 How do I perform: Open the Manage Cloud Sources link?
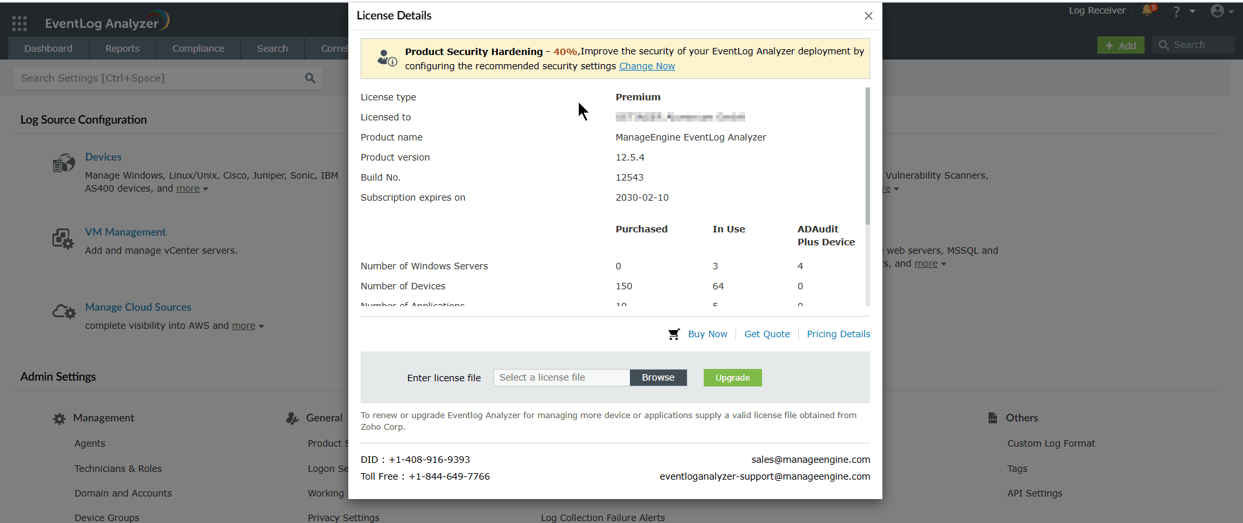(x=138, y=307)
